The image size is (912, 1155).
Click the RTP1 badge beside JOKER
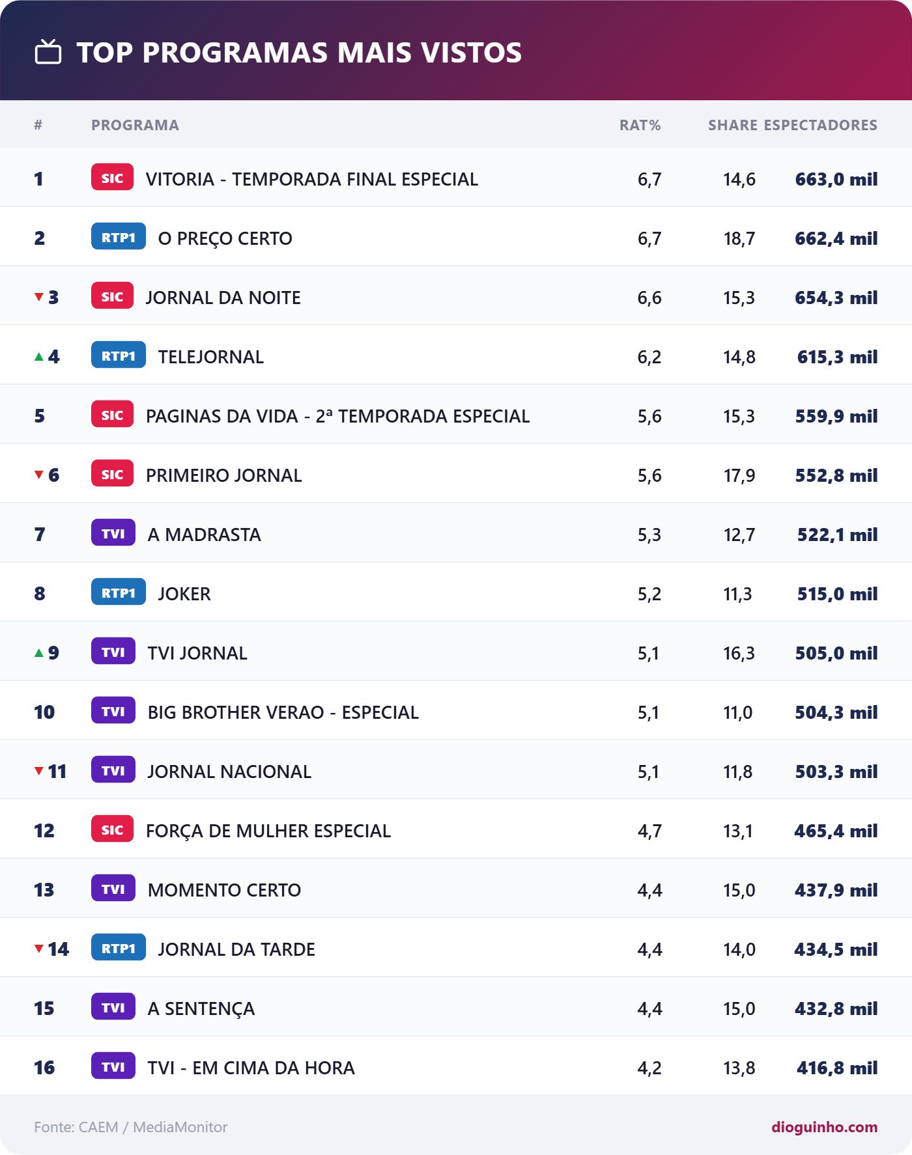pos(119,592)
